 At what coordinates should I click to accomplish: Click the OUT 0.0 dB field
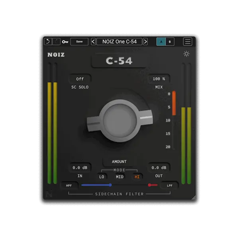coord(159,168)
